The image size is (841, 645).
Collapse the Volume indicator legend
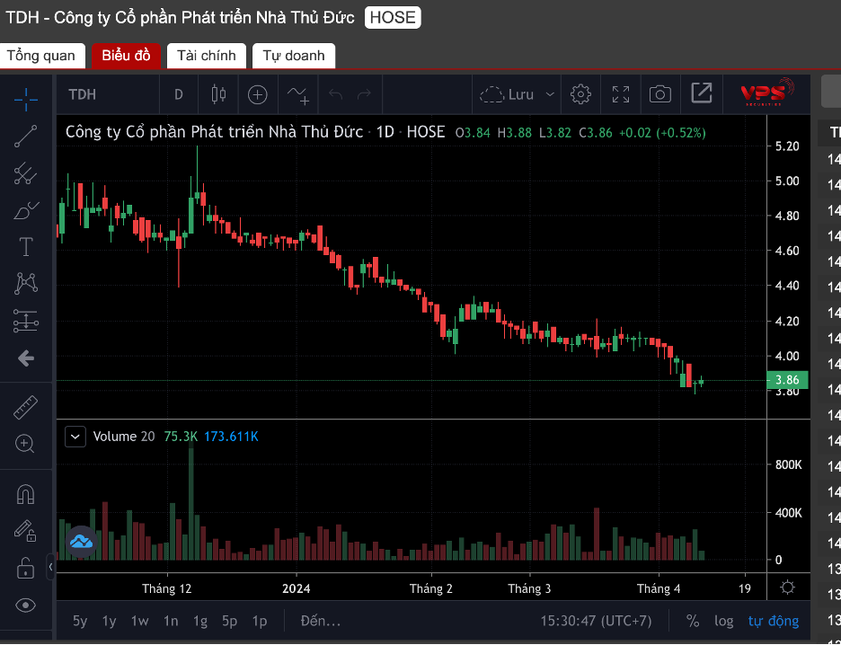pos(75,437)
